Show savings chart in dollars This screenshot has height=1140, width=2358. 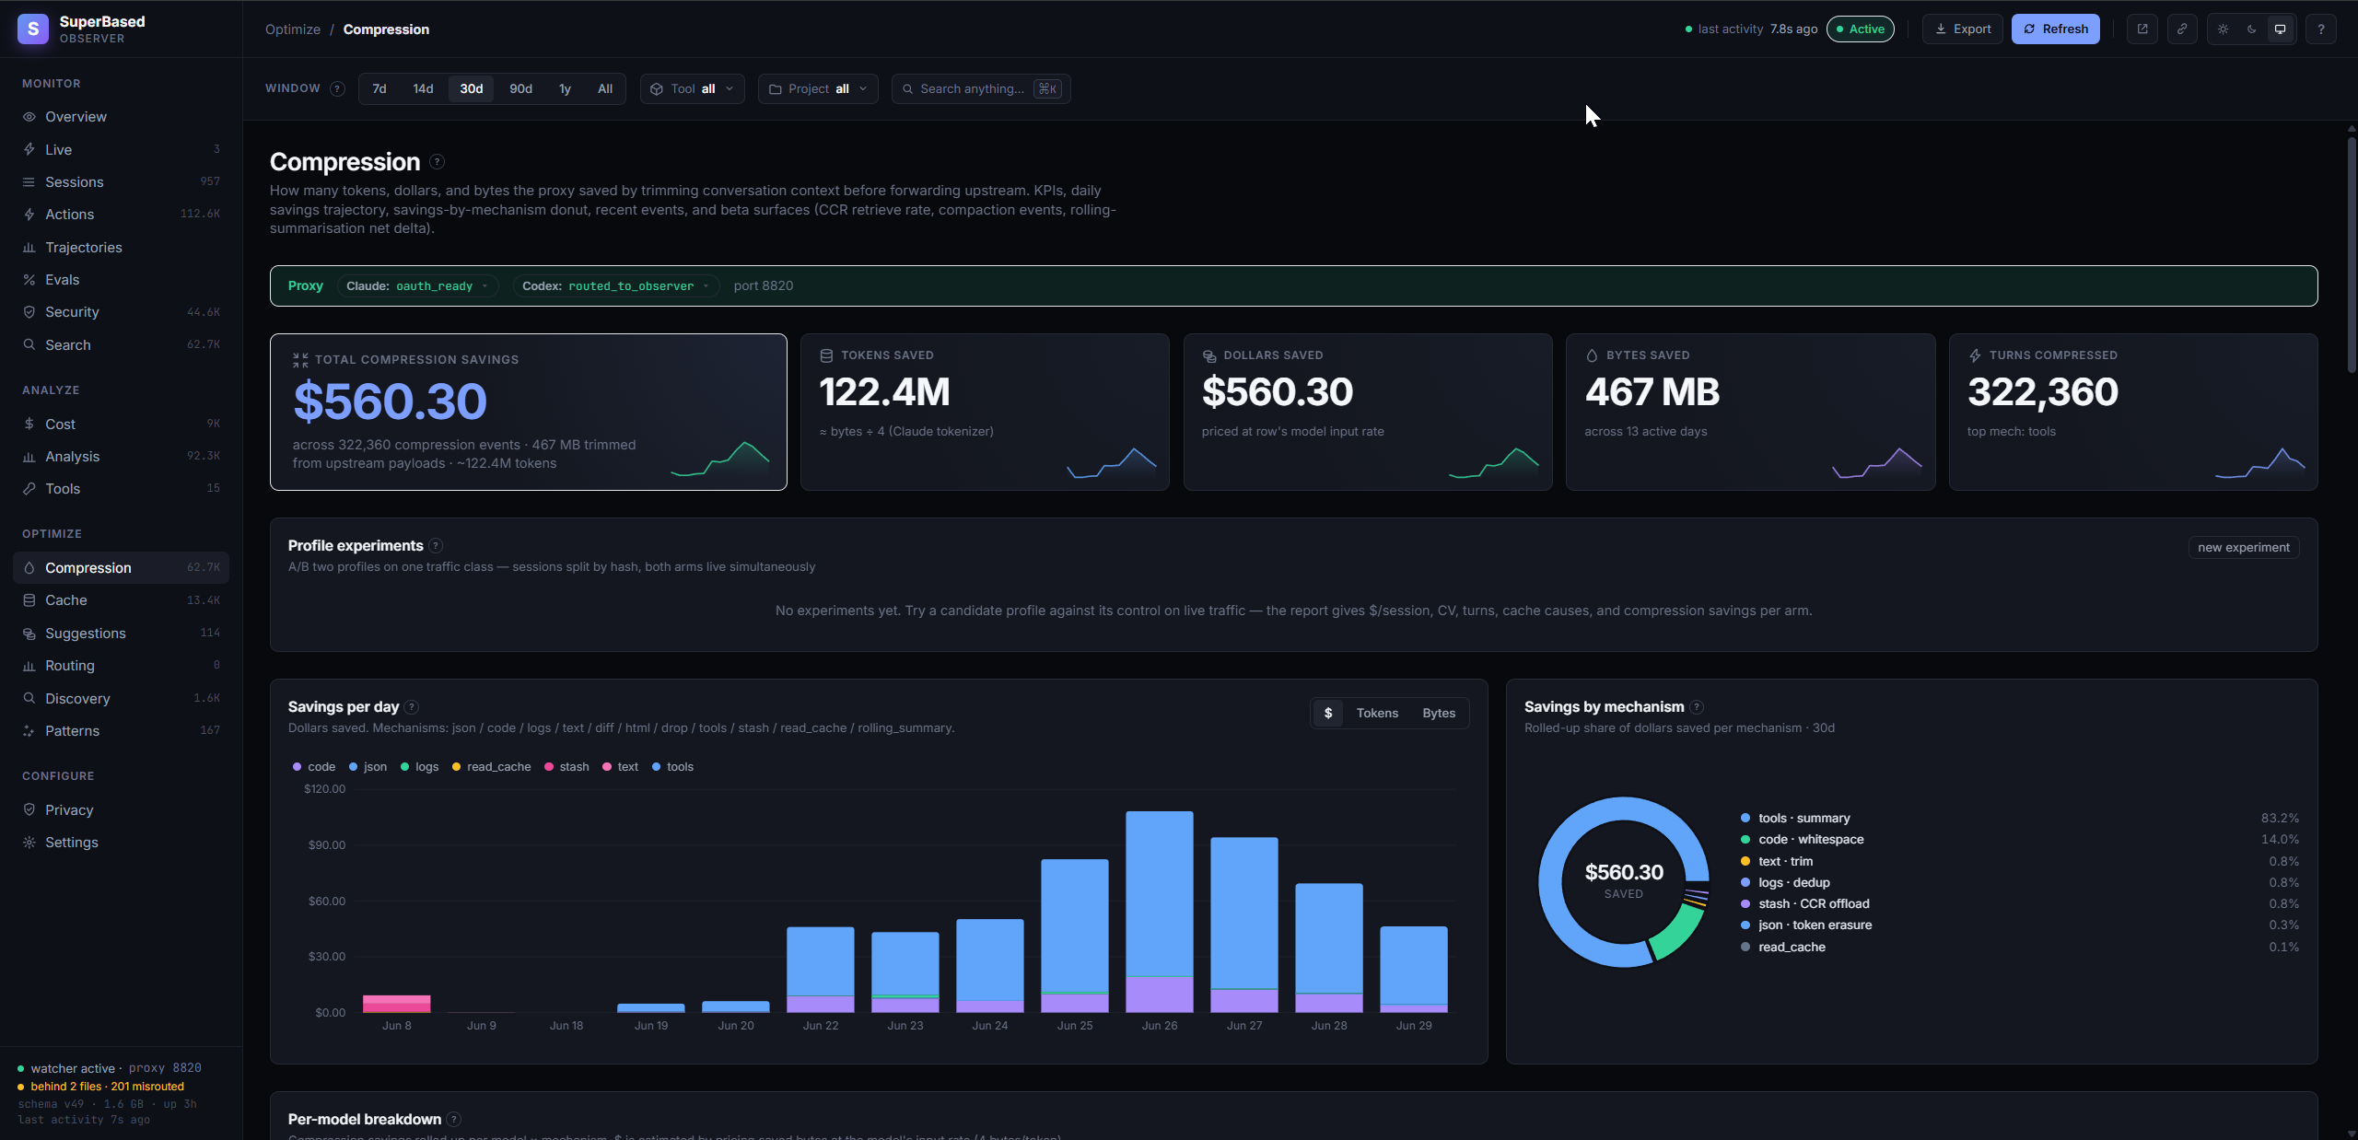1328,714
